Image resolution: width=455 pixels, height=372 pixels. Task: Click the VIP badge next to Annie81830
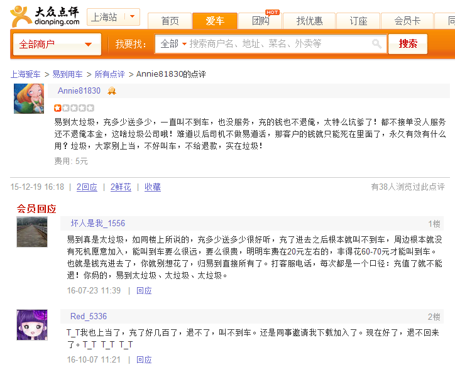112,91
